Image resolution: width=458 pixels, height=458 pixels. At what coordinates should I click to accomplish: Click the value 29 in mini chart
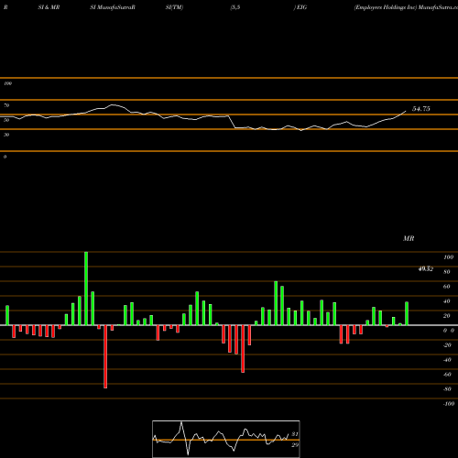coord(295,445)
